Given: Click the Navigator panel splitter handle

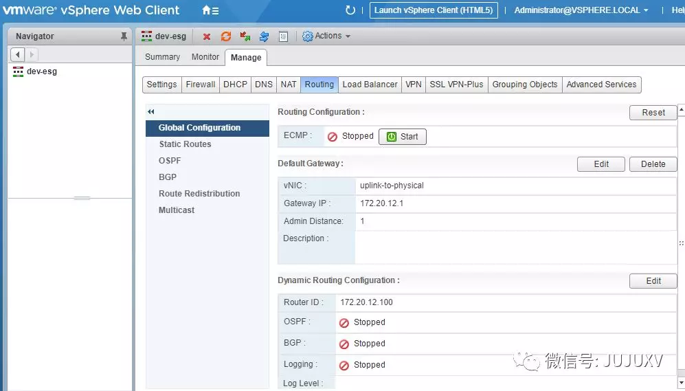Looking at the screenshot, I should (82, 199).
